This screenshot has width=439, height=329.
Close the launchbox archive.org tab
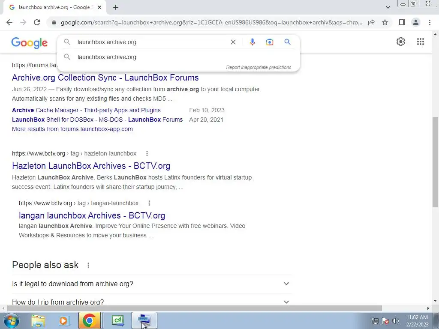point(99,8)
